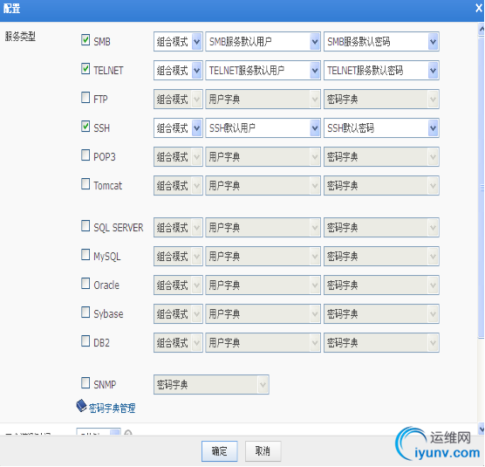Open the MySQL 密码字典 dropdown
485x467 pixels.
tap(381, 257)
